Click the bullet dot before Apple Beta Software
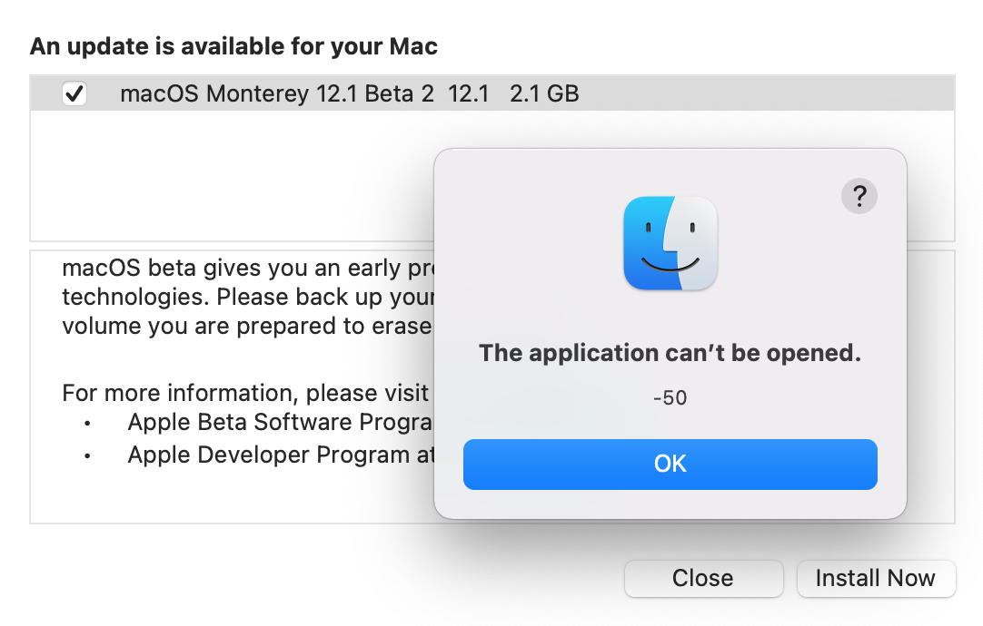983x626 pixels. (x=87, y=424)
